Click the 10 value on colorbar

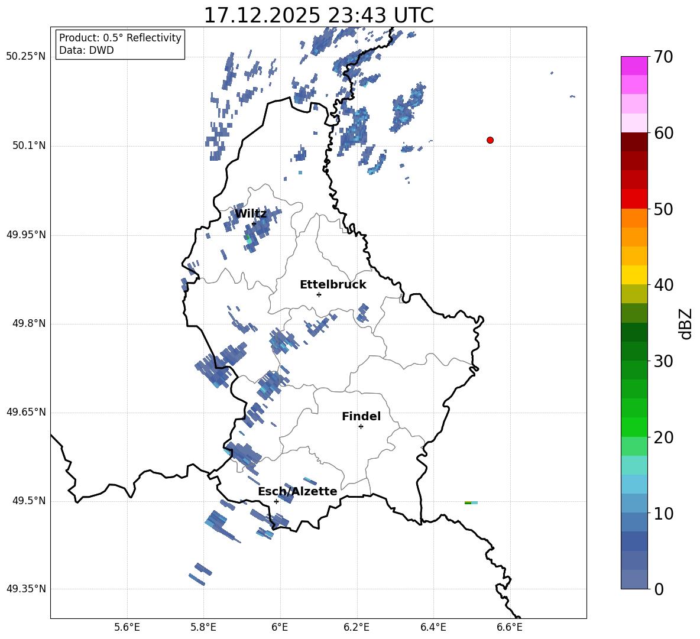click(x=663, y=514)
